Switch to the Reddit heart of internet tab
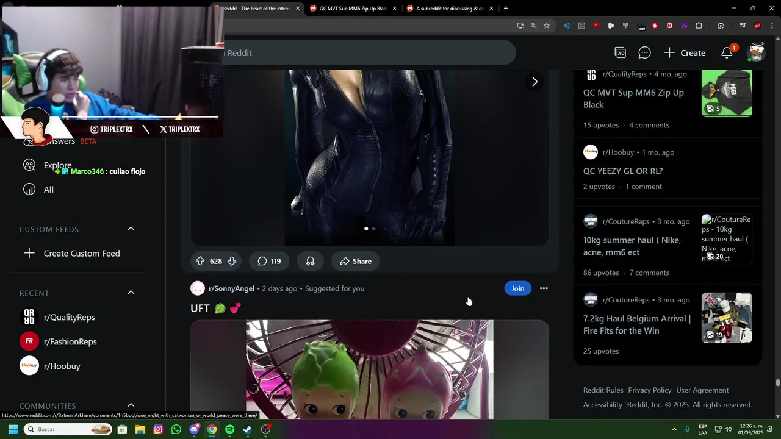This screenshot has height=439, width=781. click(256, 9)
